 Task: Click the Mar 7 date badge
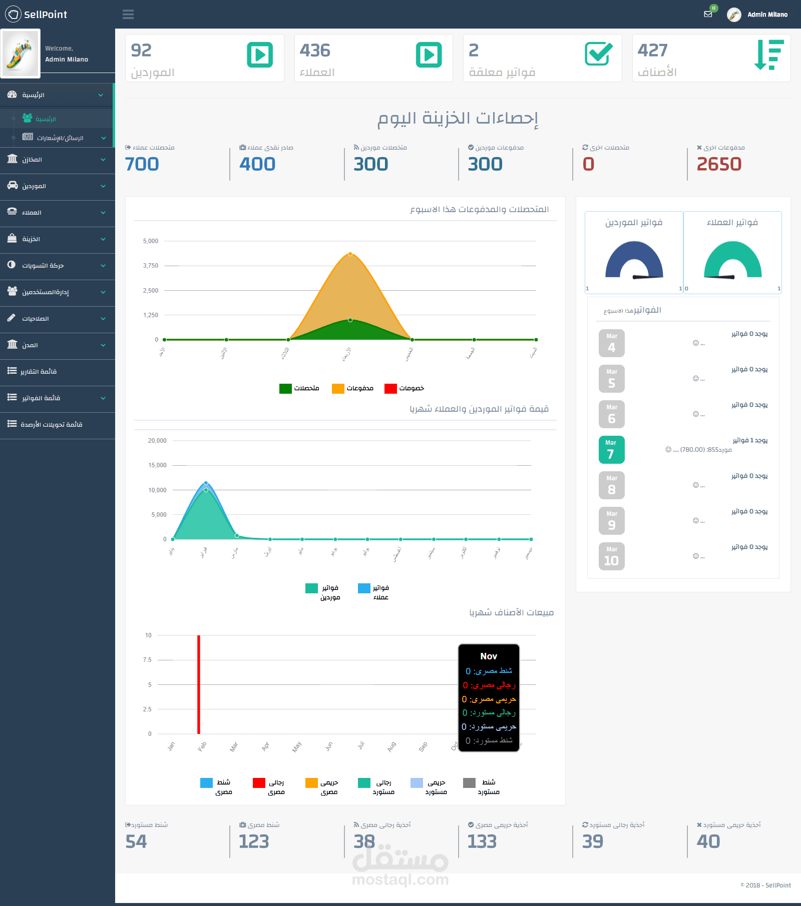(611, 450)
